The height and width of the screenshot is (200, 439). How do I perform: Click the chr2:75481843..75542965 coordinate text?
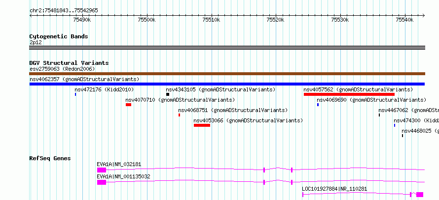click(64, 10)
